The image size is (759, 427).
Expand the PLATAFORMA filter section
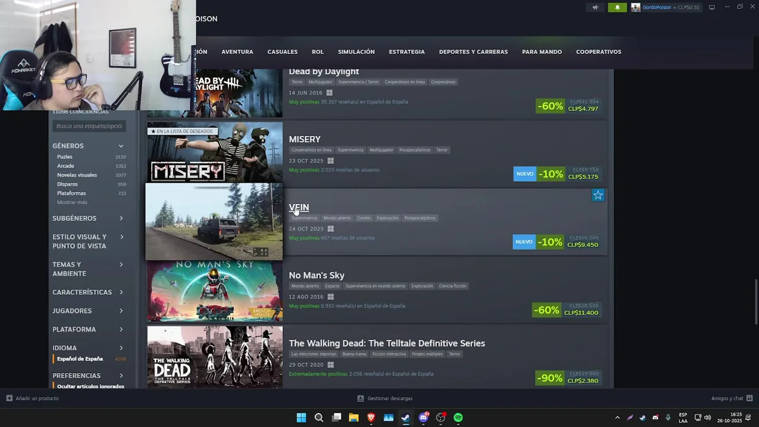click(x=89, y=329)
